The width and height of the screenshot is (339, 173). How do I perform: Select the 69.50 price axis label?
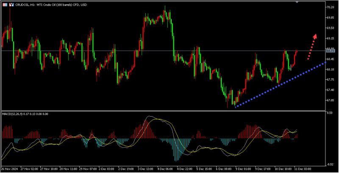click(x=331, y=28)
